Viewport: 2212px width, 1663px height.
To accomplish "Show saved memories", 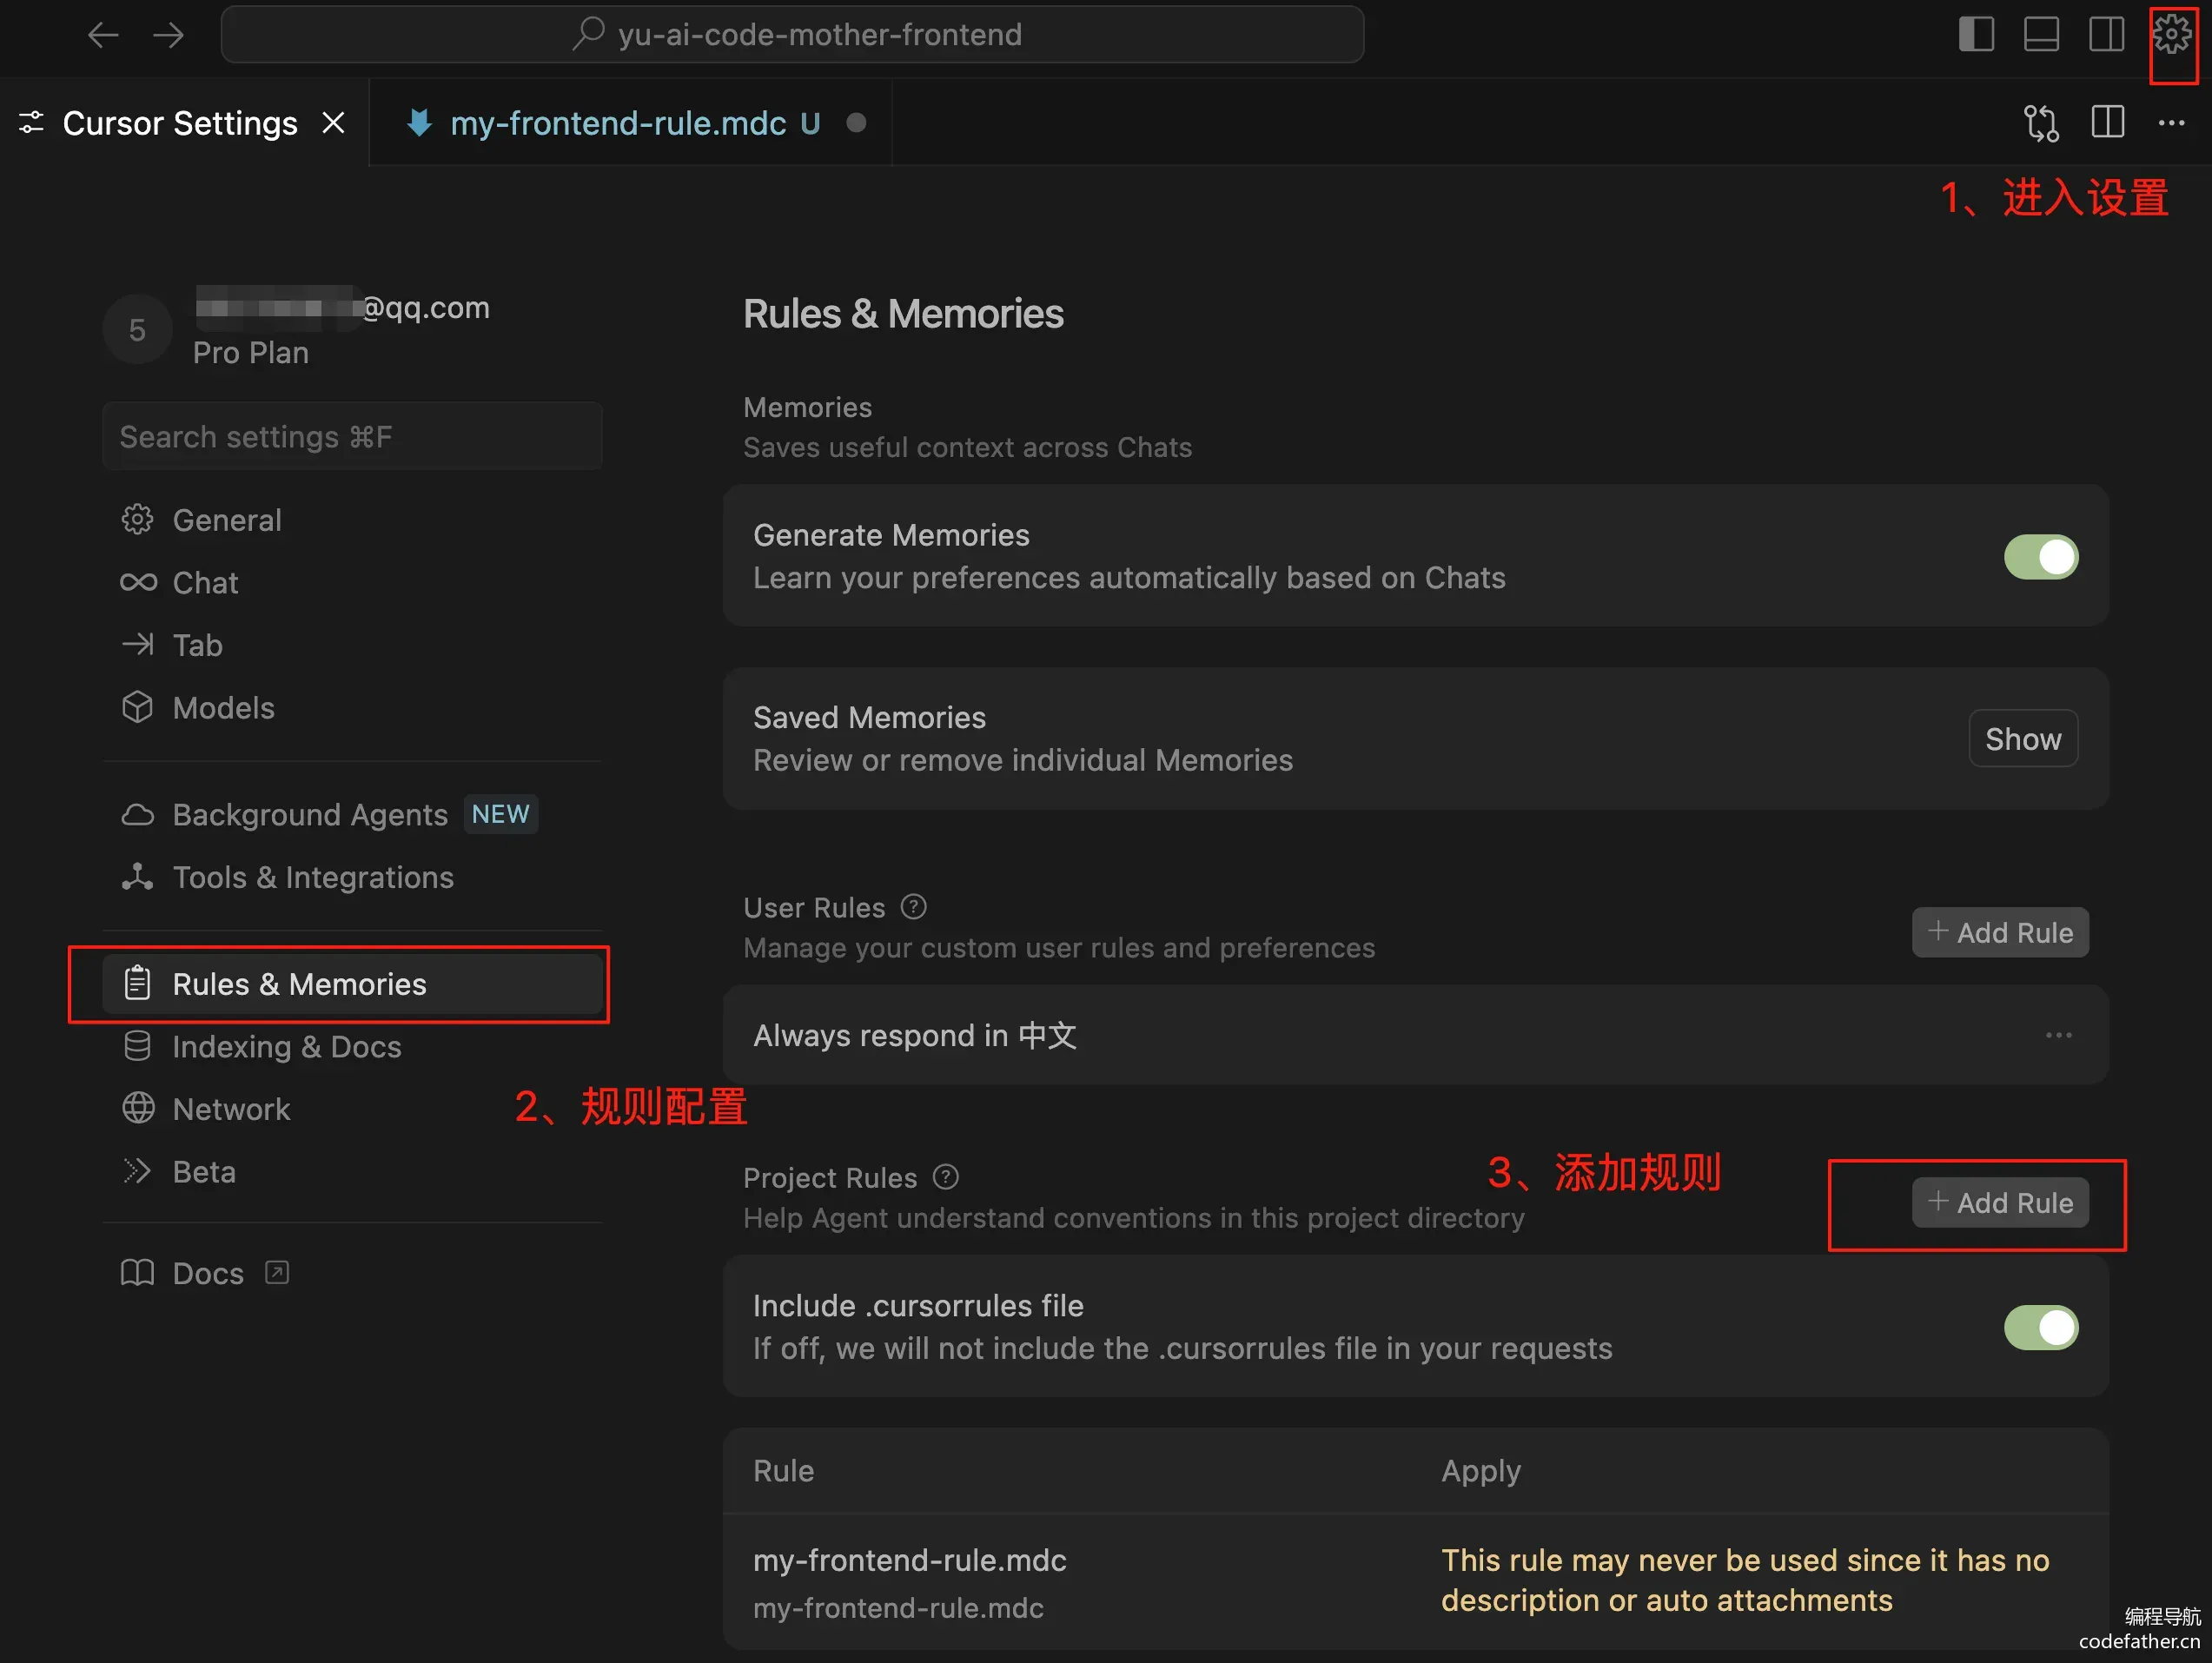I will 2023,739.
